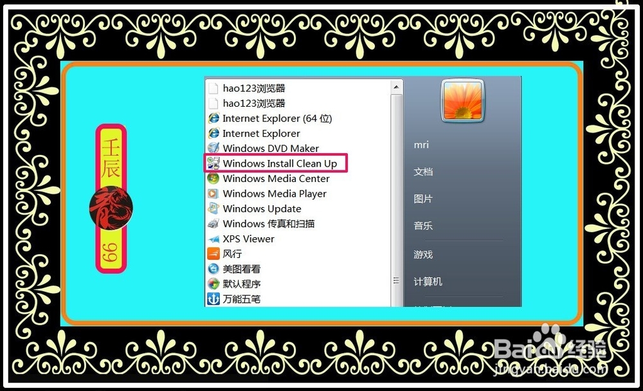Click the programs list scrollbar thumb
This screenshot has width=643, height=391.
tap(396, 201)
